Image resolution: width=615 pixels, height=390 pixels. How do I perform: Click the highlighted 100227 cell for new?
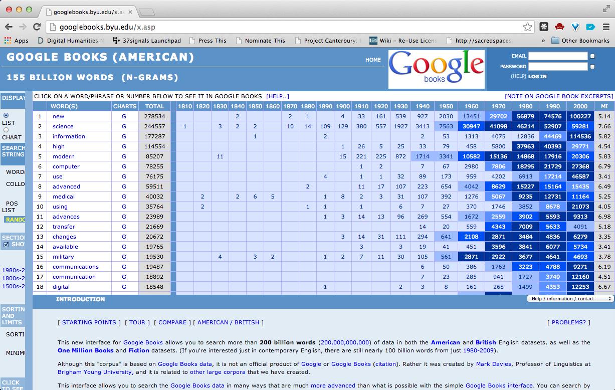[580, 116]
